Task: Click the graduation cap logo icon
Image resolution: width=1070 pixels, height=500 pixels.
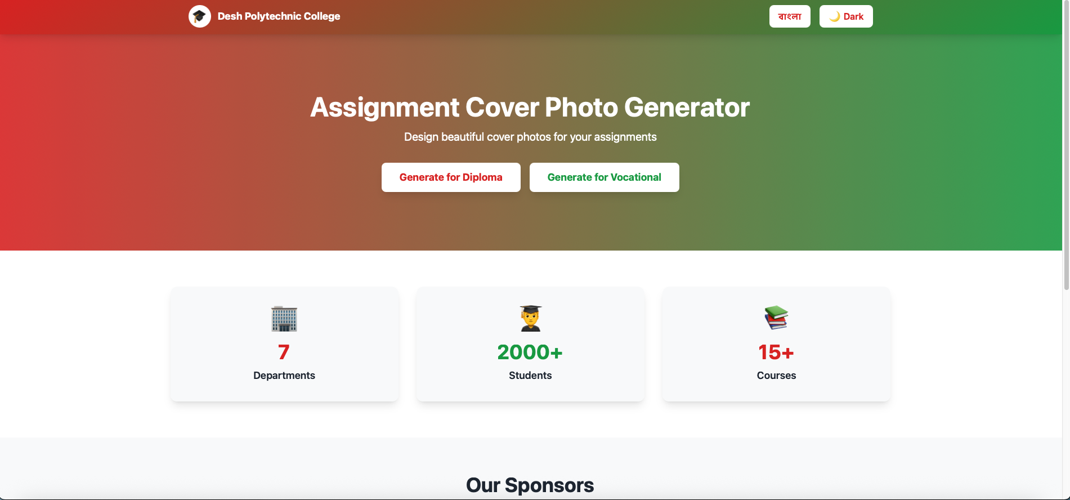Action: point(199,16)
